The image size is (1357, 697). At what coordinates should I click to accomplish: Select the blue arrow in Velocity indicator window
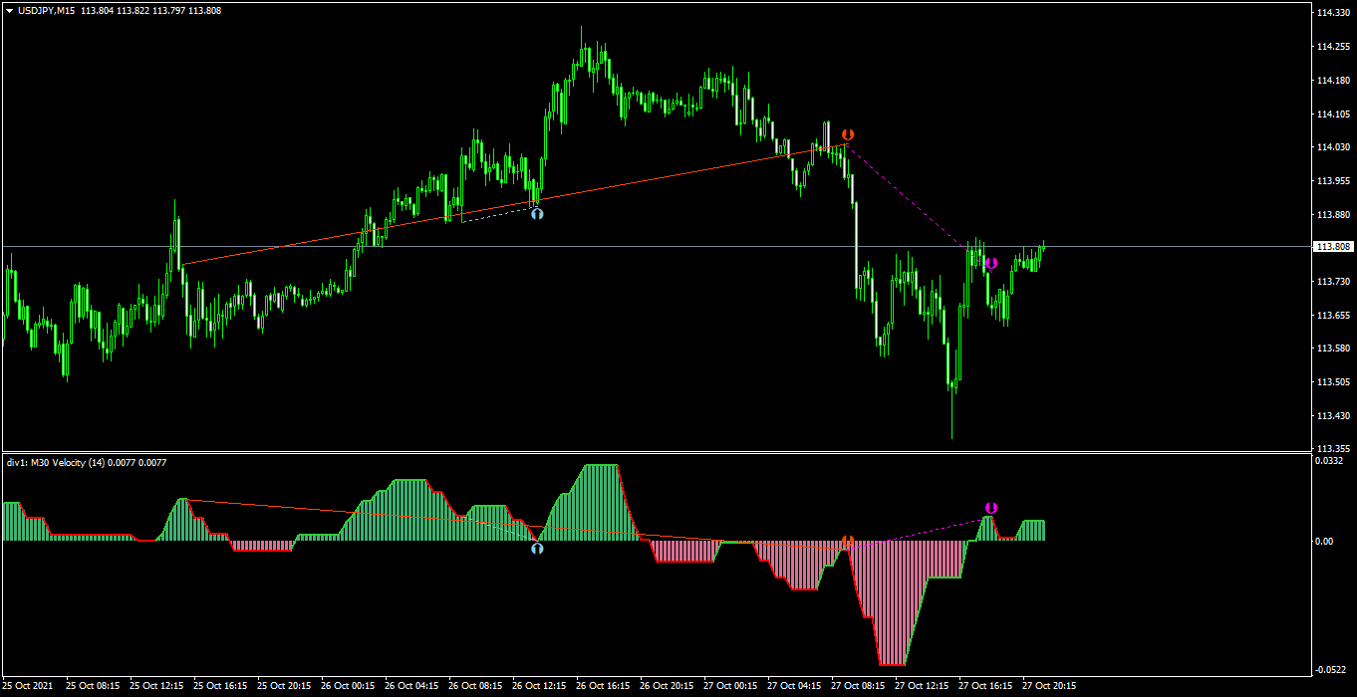tap(537, 548)
